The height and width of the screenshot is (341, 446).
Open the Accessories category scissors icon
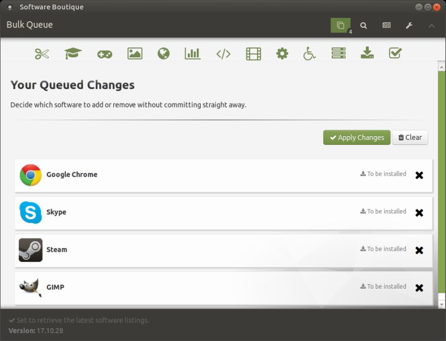(42, 53)
